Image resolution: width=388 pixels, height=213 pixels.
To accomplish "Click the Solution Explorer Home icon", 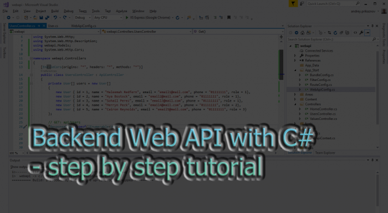I will pyautogui.click(x=303, y=33).
